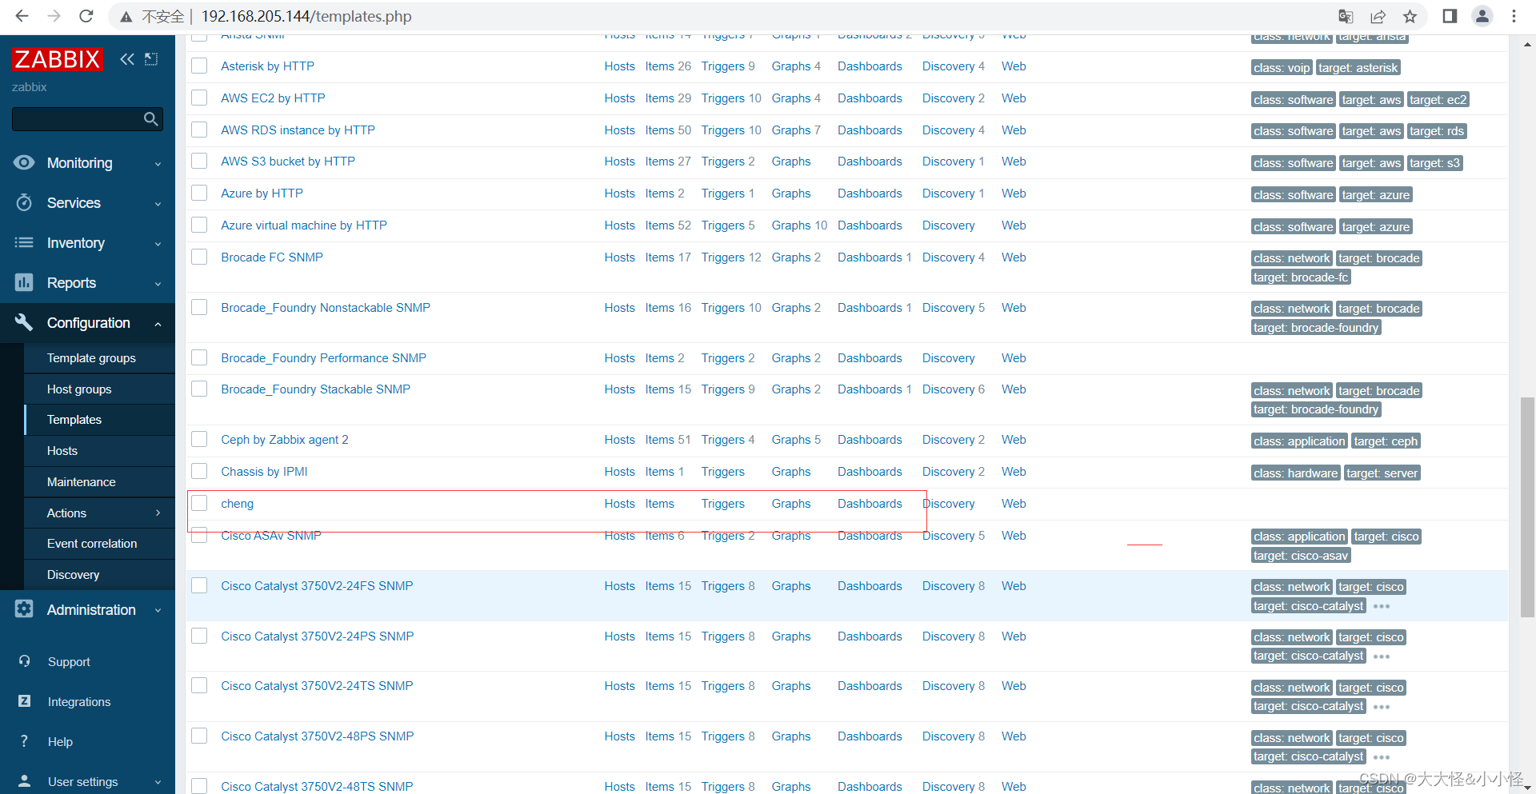
Task: Open browser three-dot menu
Action: (x=1514, y=16)
